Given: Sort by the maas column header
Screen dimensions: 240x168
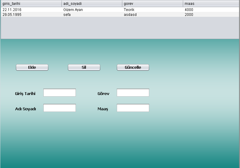Looking at the screenshot, I should pyautogui.click(x=211, y=4).
